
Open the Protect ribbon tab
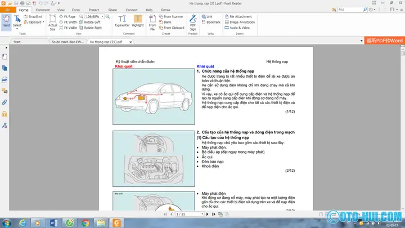pos(94,10)
